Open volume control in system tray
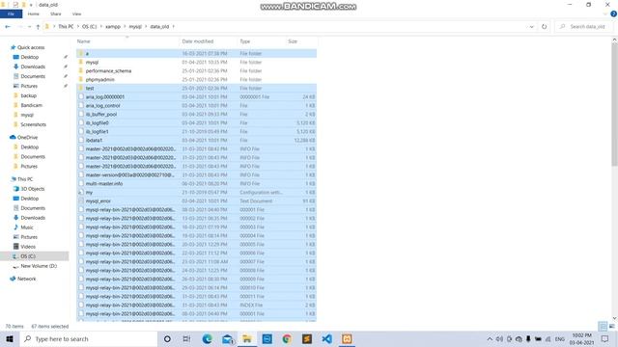618x347 pixels. pyautogui.click(x=499, y=338)
